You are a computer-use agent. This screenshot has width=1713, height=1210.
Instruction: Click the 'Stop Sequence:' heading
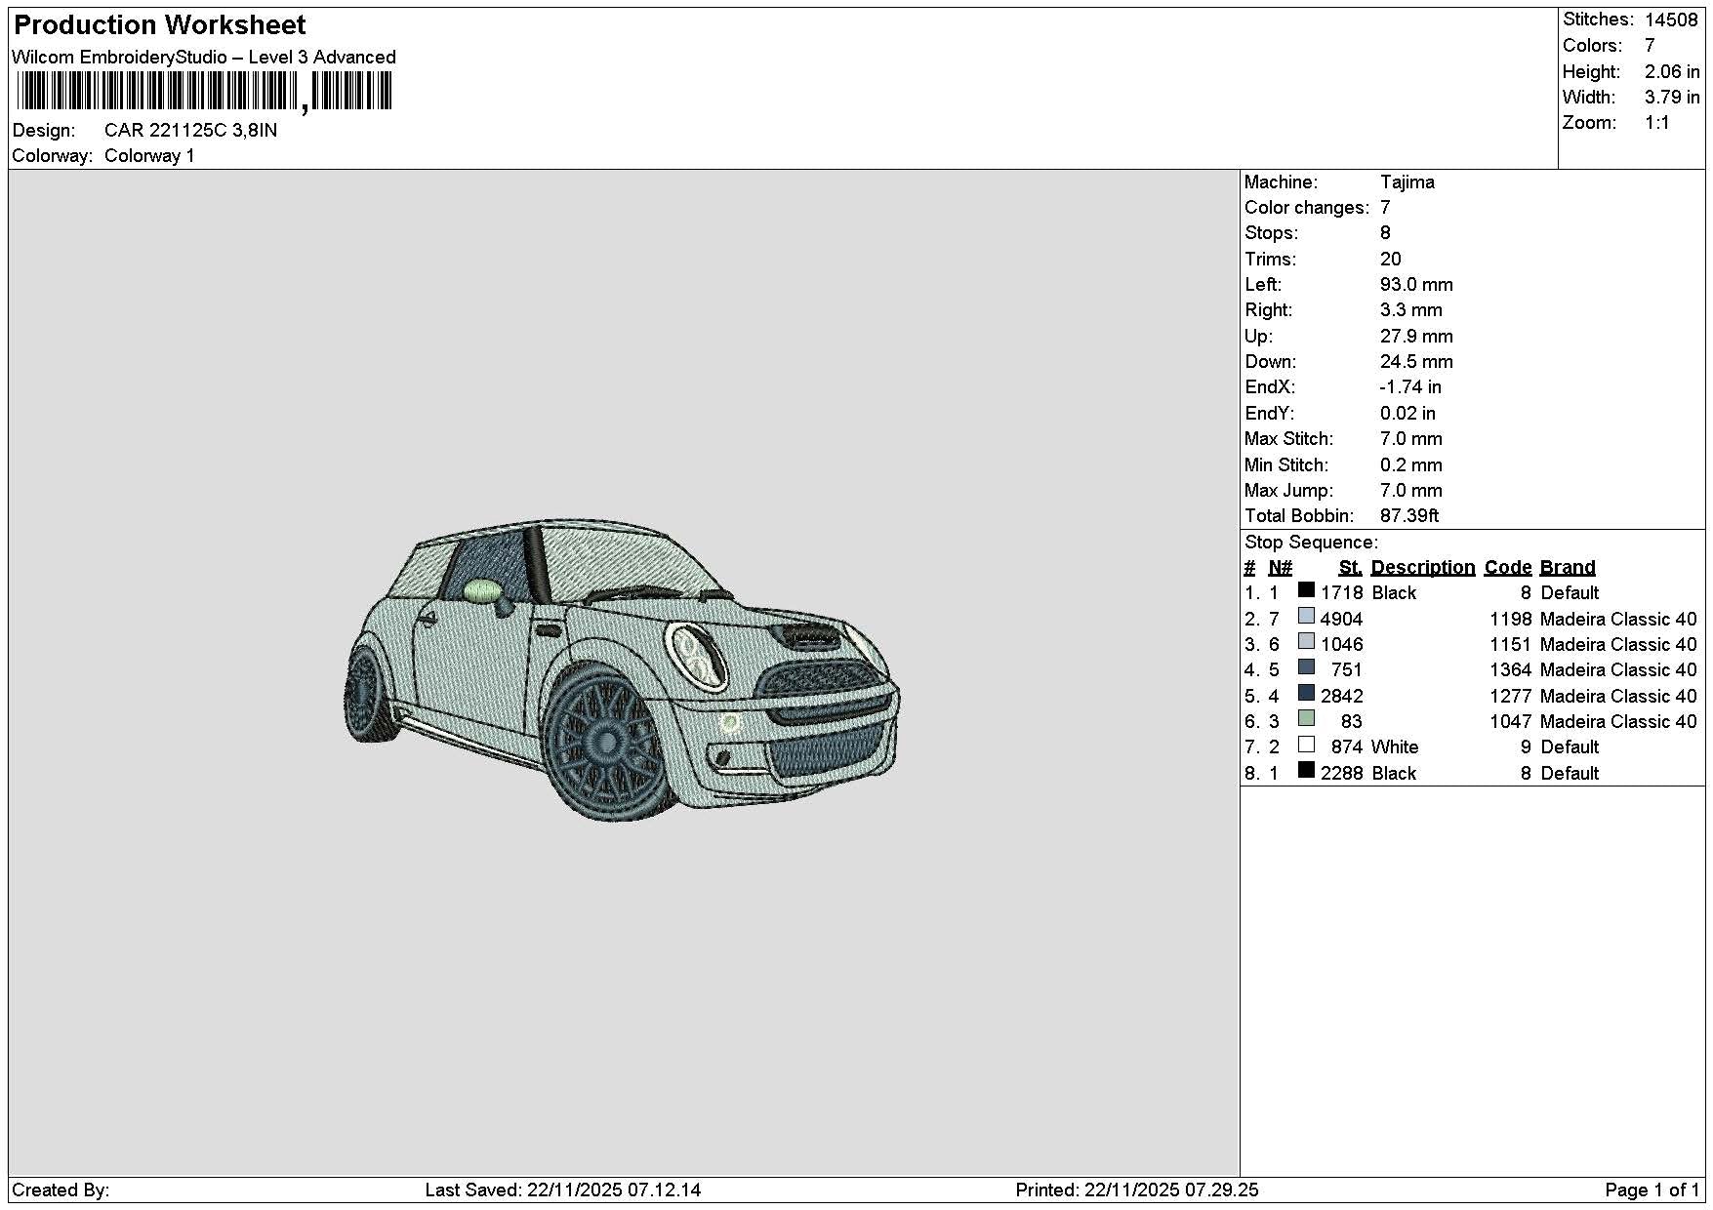coord(1311,543)
